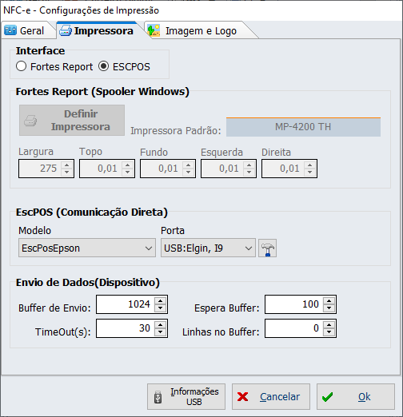Increase Espera Buffer with up arrow

point(329,301)
